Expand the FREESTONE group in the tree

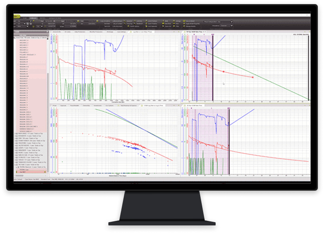15,142
